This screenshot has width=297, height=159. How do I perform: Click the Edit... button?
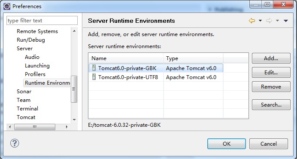point(271,72)
